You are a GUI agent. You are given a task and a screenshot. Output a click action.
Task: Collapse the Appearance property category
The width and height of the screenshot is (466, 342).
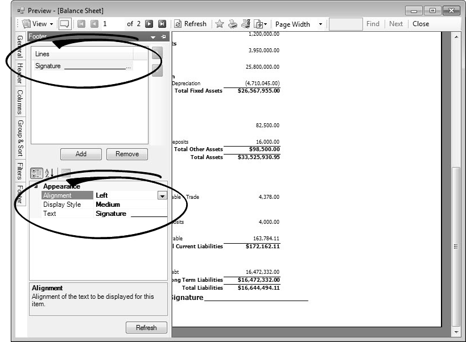click(36, 186)
